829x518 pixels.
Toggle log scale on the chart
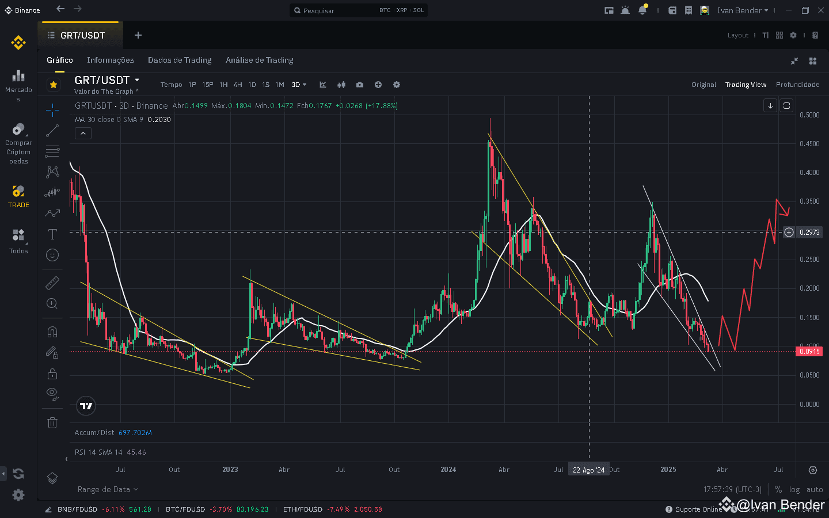(x=794, y=489)
